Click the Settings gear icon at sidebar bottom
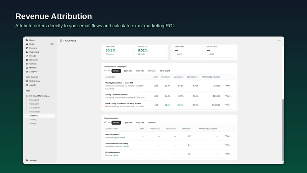The image size is (307, 173). coord(27,160)
